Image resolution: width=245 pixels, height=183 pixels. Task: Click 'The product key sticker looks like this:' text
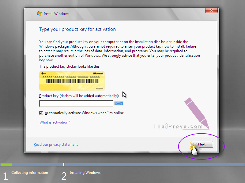(70, 66)
